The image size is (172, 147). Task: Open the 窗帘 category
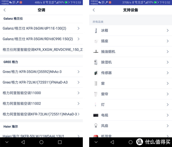coord(130,94)
